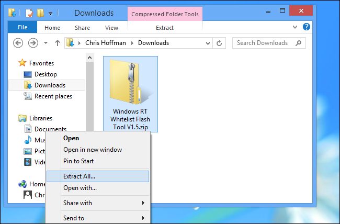The image size is (340, 224).
Task: Click the Videos library film icon
Action: (x=28, y=162)
